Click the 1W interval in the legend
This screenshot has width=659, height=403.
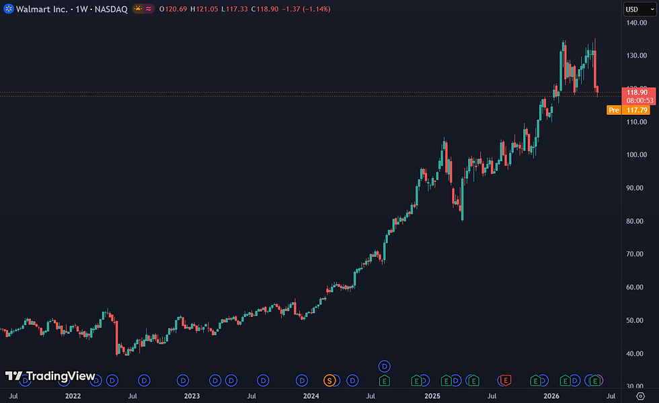(81, 9)
